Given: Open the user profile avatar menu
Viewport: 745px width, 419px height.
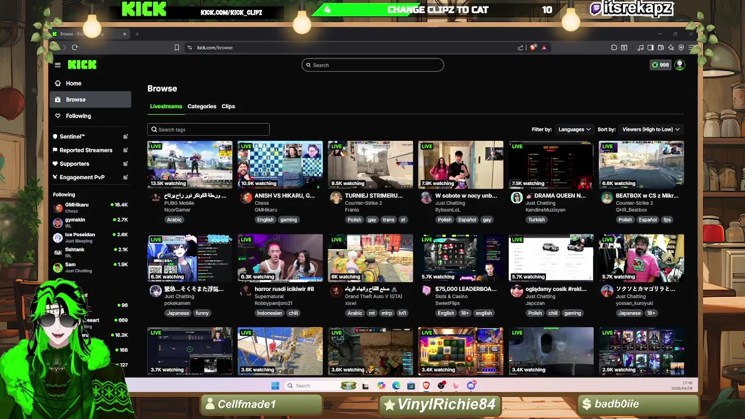Looking at the screenshot, I should pos(679,65).
